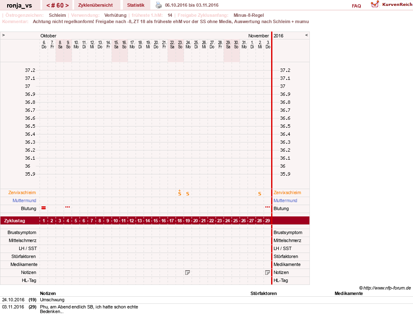The image size is (413, 324).
Task: Click the 'Medikamente' column heading below chart
Action: coord(349,293)
